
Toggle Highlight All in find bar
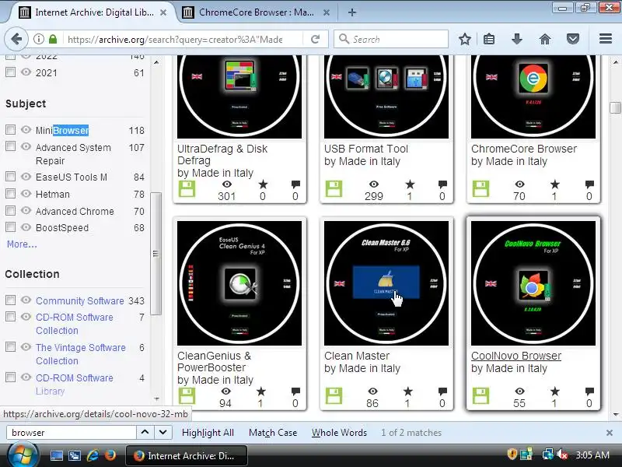click(208, 433)
